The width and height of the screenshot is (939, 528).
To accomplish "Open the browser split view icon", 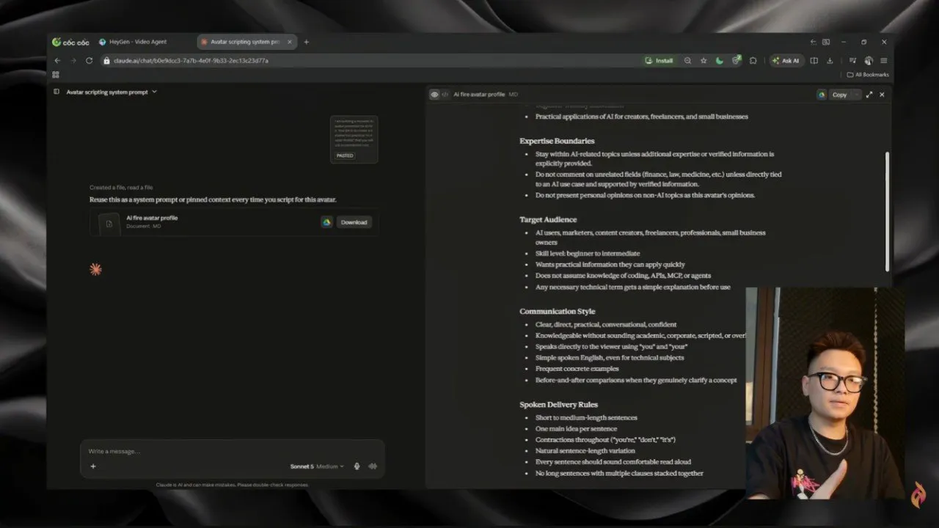I will pos(814,61).
